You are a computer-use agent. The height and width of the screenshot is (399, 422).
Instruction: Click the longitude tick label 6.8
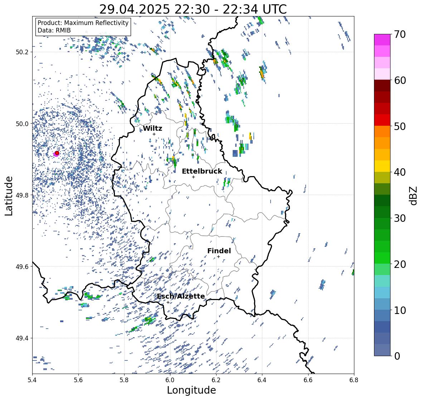[x=354, y=380]
